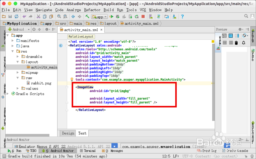The image size is (256, 159).
Task: Click the Copy icon in toolbar
Action: 45,16
